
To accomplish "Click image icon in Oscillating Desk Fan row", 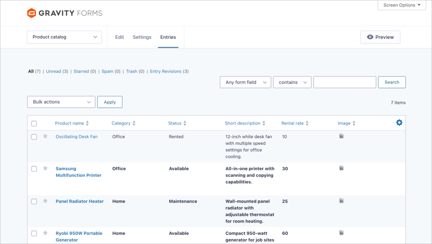I will pos(341,136).
